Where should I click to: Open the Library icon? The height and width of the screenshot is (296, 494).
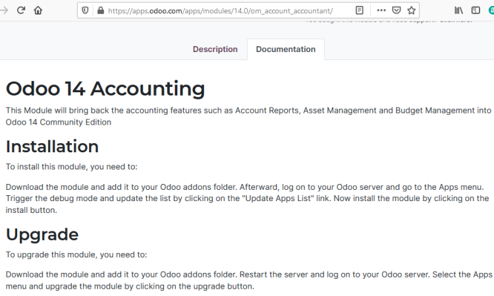click(x=458, y=11)
